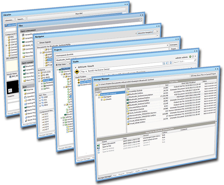This screenshot has height=185, width=224.
Task: Click the RandD Hardware Design breadcrumb
Action: tap(99, 70)
